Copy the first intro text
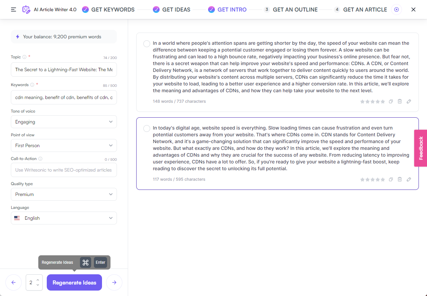This screenshot has width=427, height=296. pyautogui.click(x=391, y=101)
